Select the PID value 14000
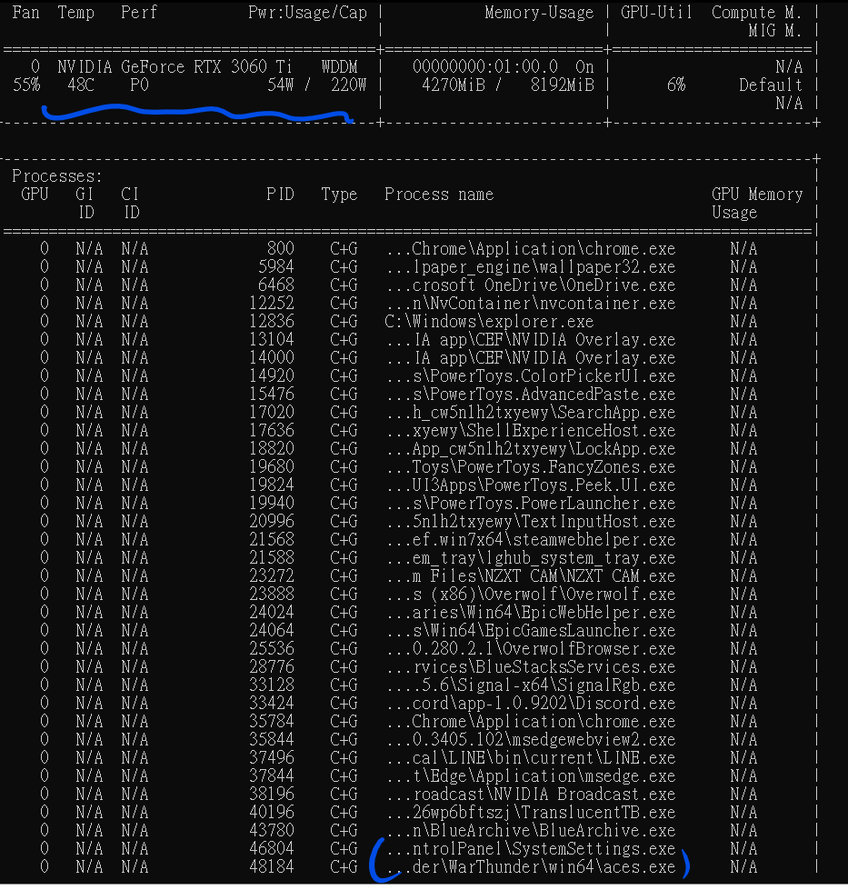Viewport: 848px width, 890px height. click(x=272, y=357)
